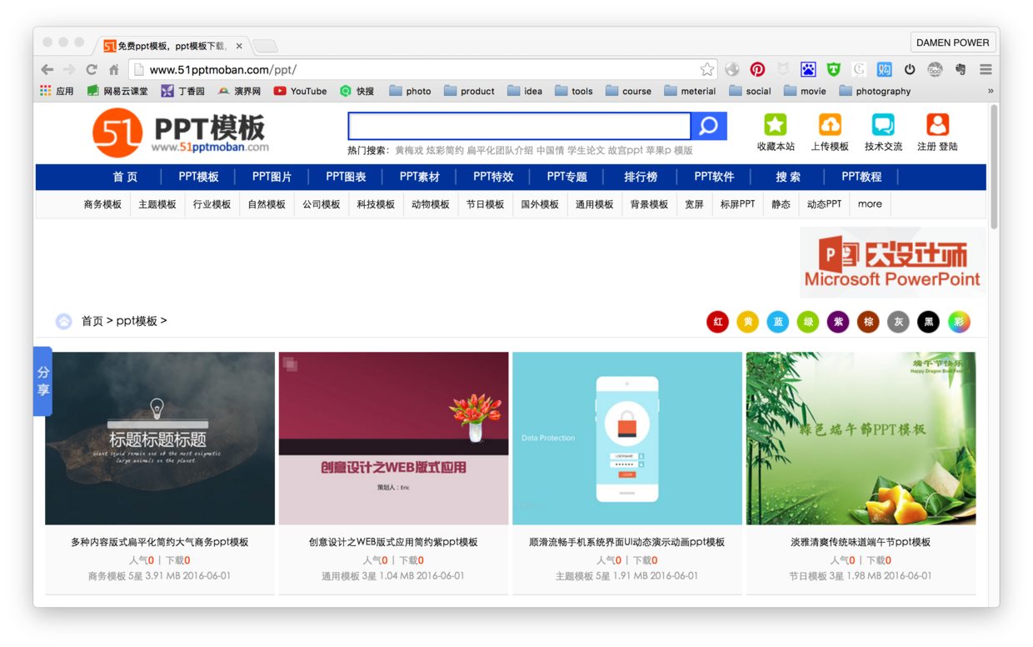Image resolution: width=1033 pixels, height=647 pixels.
Task: Open 动态PPT category link
Action: coord(824,204)
